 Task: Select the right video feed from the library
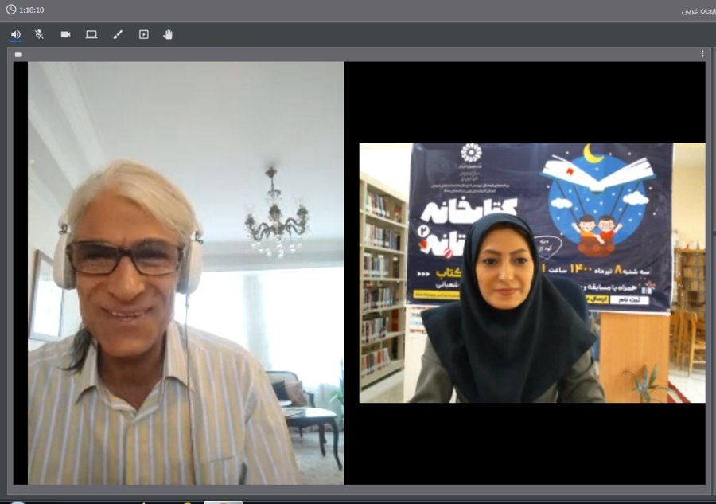tap(531, 272)
